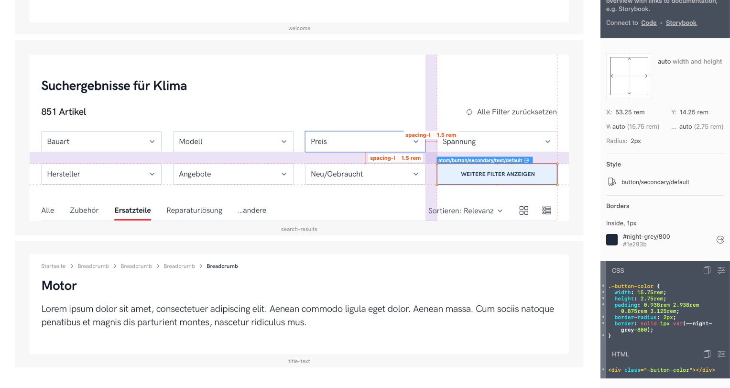Viewport: 730px width, 388px height.
Task: Click the arrow next to #night-grey/800
Action: pos(720,240)
